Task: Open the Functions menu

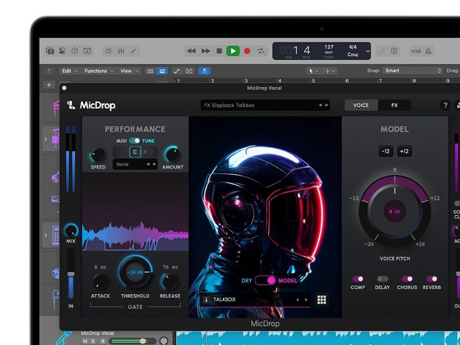Action: (x=96, y=70)
